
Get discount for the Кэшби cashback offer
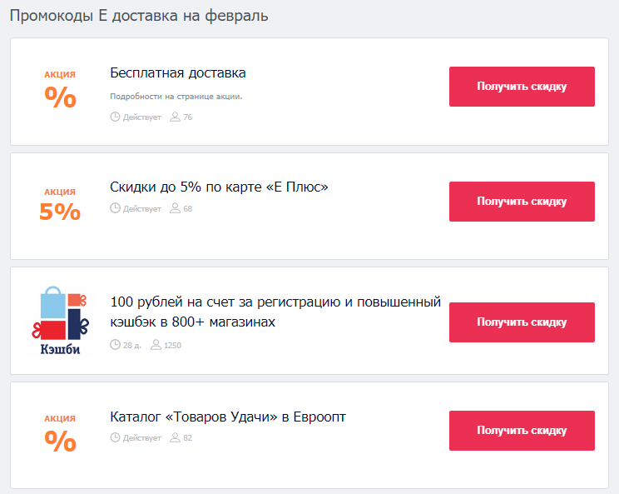[x=522, y=322]
